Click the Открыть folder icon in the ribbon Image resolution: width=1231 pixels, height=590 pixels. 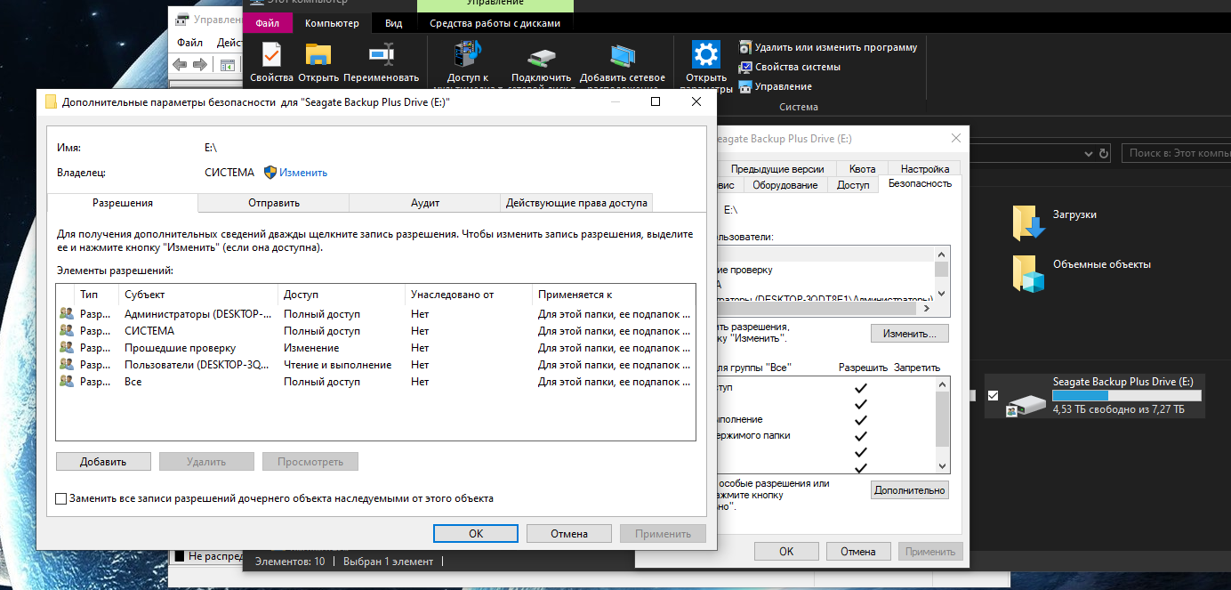point(318,56)
